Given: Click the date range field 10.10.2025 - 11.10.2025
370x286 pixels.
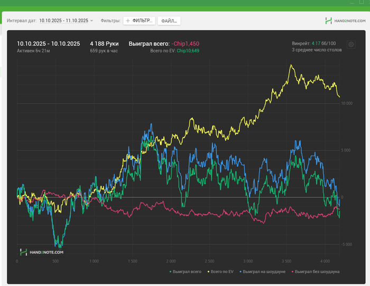Looking at the screenshot, I should [63, 21].
